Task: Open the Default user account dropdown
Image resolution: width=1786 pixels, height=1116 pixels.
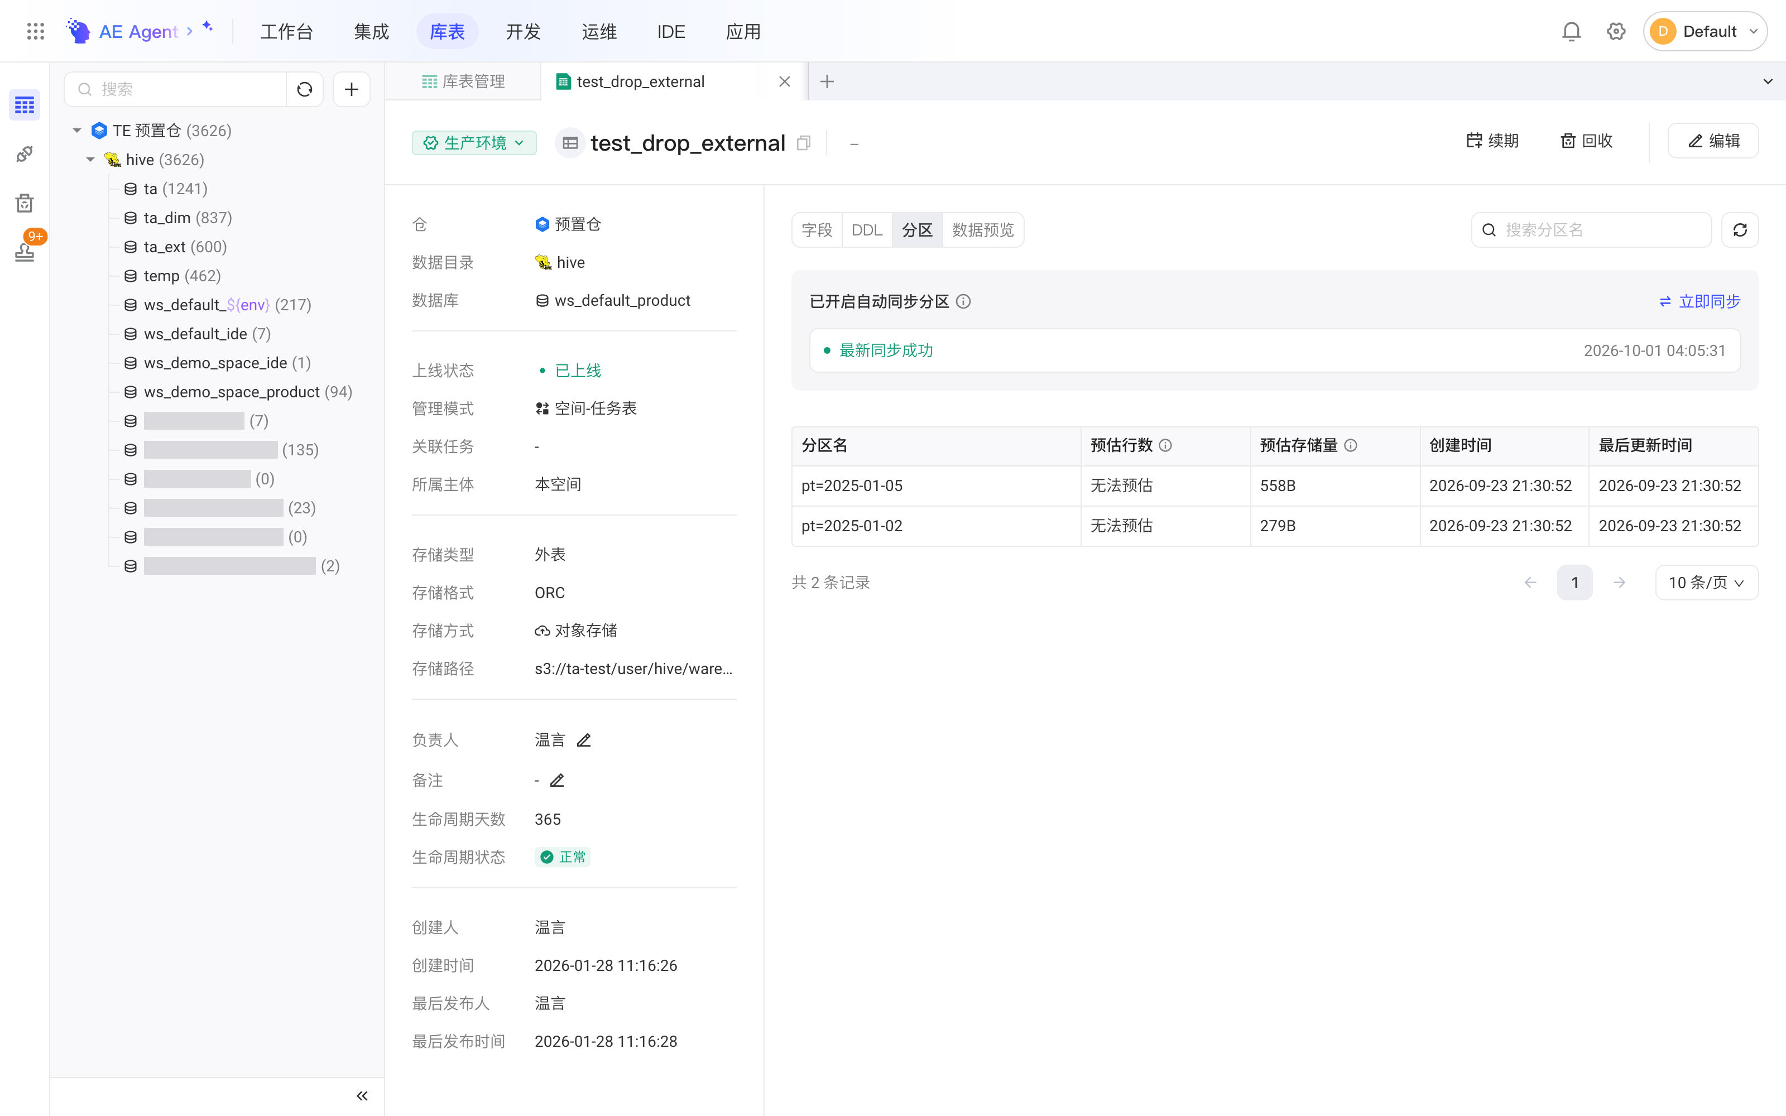Action: pyautogui.click(x=1705, y=31)
